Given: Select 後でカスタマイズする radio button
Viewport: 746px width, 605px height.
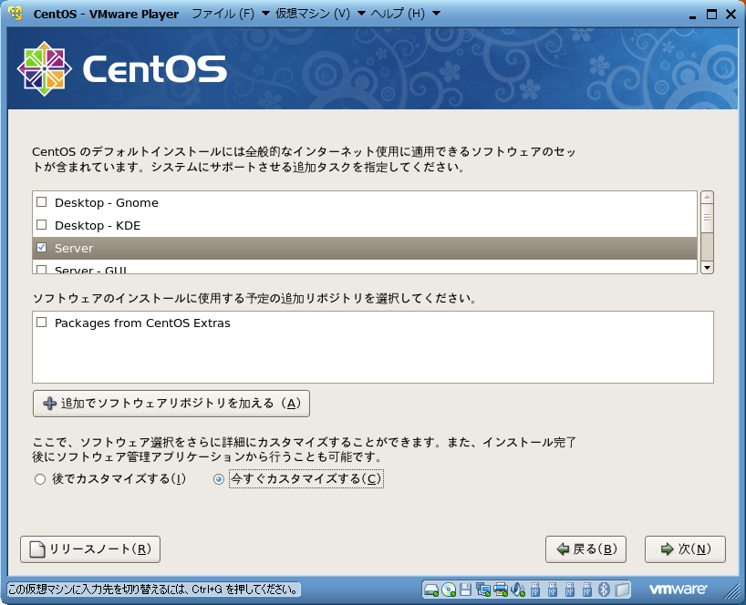Looking at the screenshot, I should coord(39,479).
